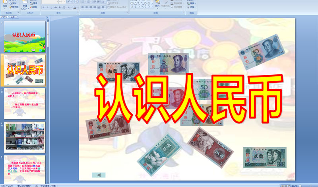This screenshot has width=318, height=187.
Task: Open the Change Case (Aa) menu
Action: (69, 8)
